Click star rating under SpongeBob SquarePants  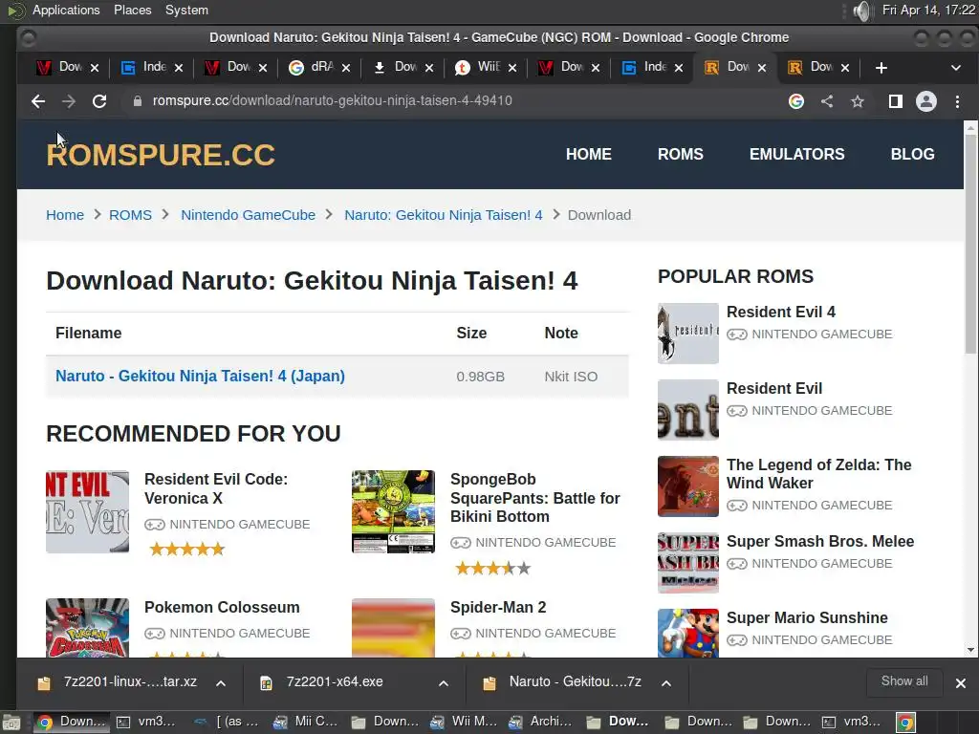point(492,568)
